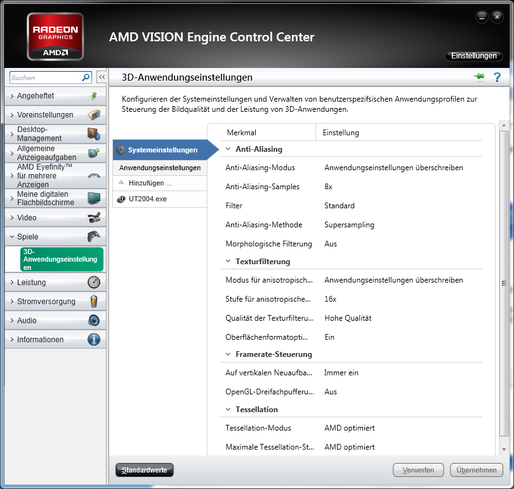The image size is (514, 489).
Task: Change Anti-Aliasing-Samples value 8x
Action: click(328, 187)
